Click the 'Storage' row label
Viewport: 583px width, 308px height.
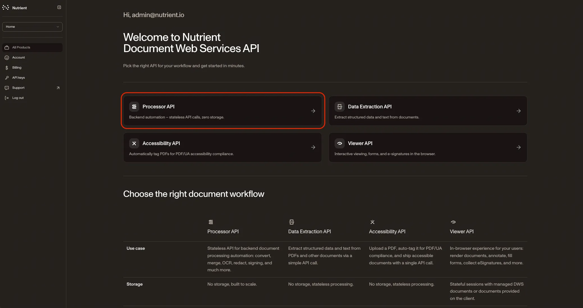coord(134,284)
